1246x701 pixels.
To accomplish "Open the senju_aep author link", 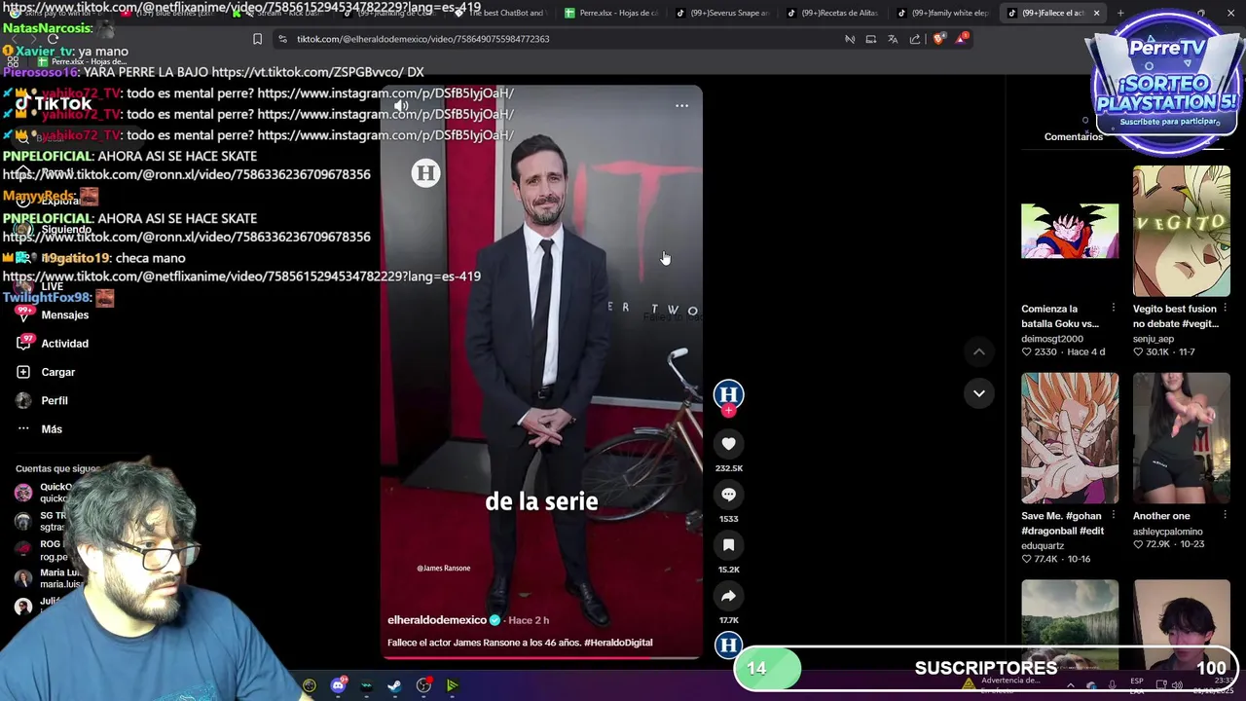I will [x=1153, y=339].
